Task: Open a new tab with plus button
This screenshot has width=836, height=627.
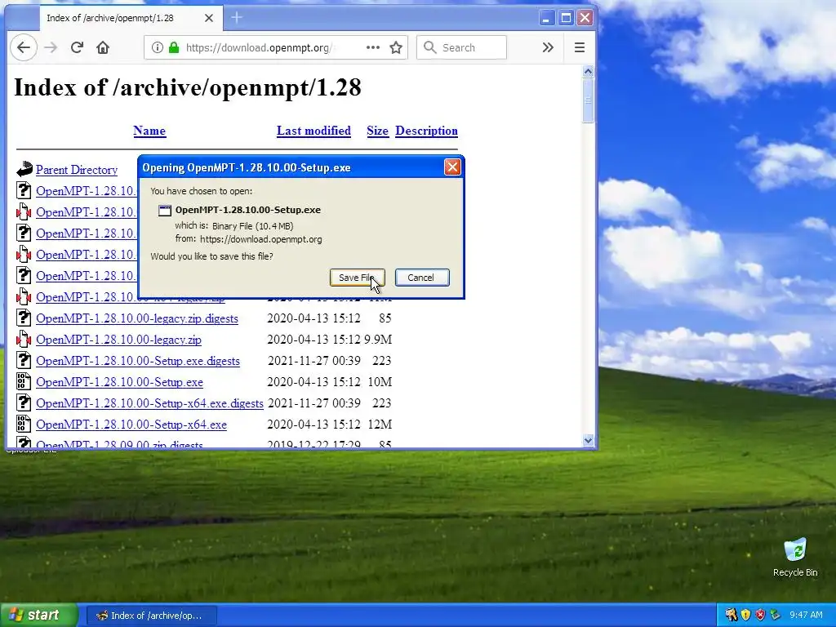Action: coord(237,18)
